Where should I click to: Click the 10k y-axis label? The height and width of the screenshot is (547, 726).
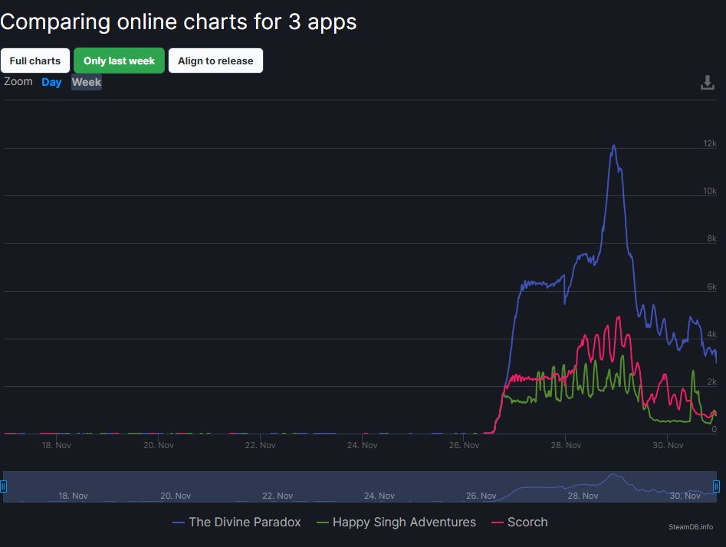pyautogui.click(x=709, y=191)
